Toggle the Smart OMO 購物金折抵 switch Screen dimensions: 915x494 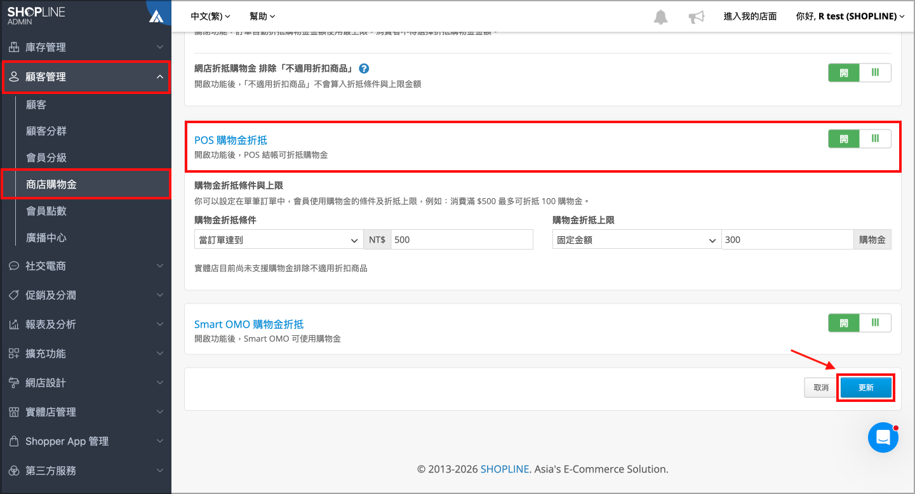tap(859, 323)
